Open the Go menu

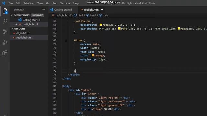point(48,3)
